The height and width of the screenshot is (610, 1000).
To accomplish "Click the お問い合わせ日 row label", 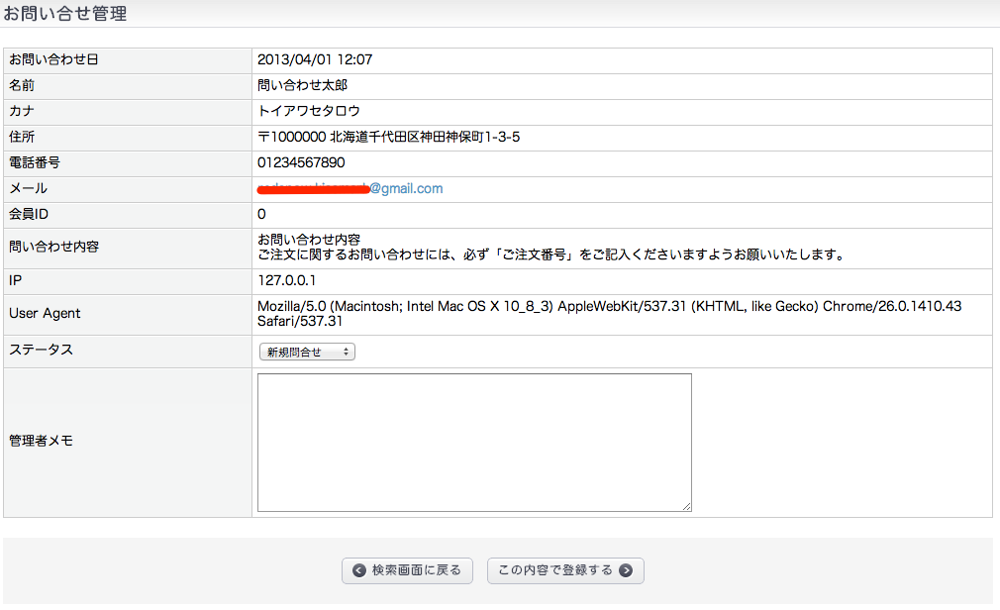I will (x=53, y=60).
